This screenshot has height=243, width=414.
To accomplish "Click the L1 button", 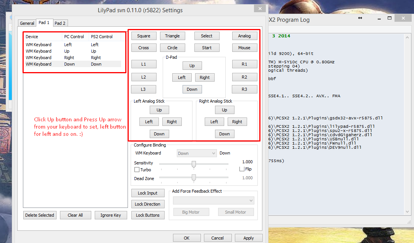I will tap(144, 64).
